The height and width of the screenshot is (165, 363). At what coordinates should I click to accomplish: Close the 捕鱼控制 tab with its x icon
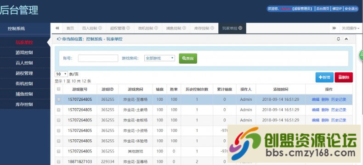[184, 28]
